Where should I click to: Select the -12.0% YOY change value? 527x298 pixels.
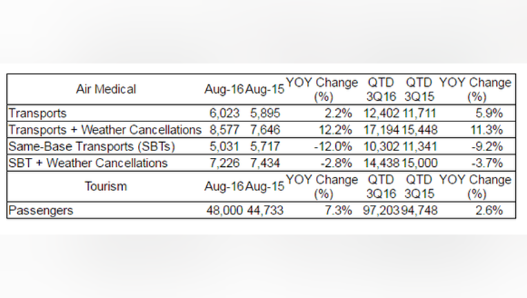[x=333, y=146]
